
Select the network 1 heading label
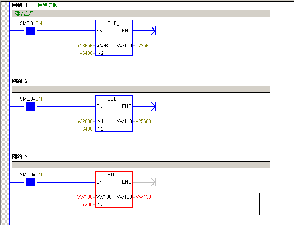pos(20,5)
